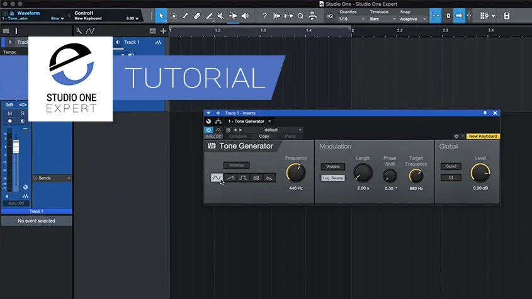Image resolution: width=532 pixels, height=299 pixels.
Task: Choose the Paint pencil tool
Action: [x=185, y=16]
